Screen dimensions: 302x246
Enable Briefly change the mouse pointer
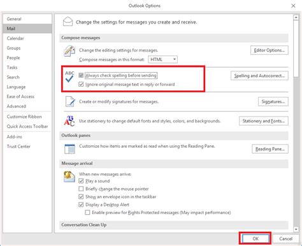(81, 189)
